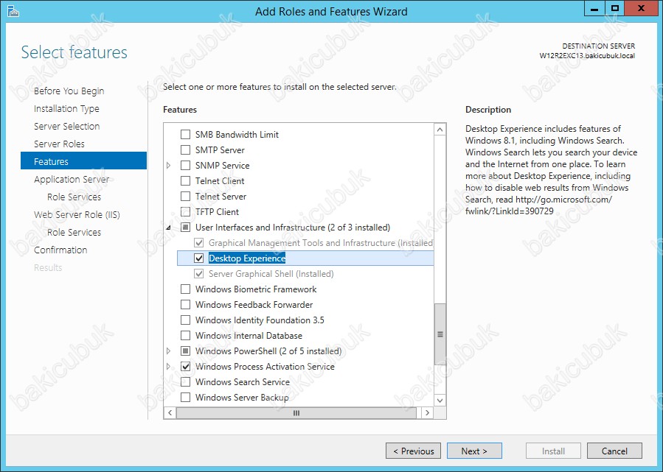Select the Telnet Client label
Image resolution: width=663 pixels, height=472 pixels.
pyautogui.click(x=220, y=181)
